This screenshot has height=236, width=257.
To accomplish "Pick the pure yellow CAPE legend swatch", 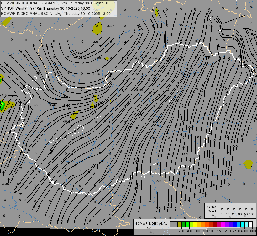I will tap(195, 224).
